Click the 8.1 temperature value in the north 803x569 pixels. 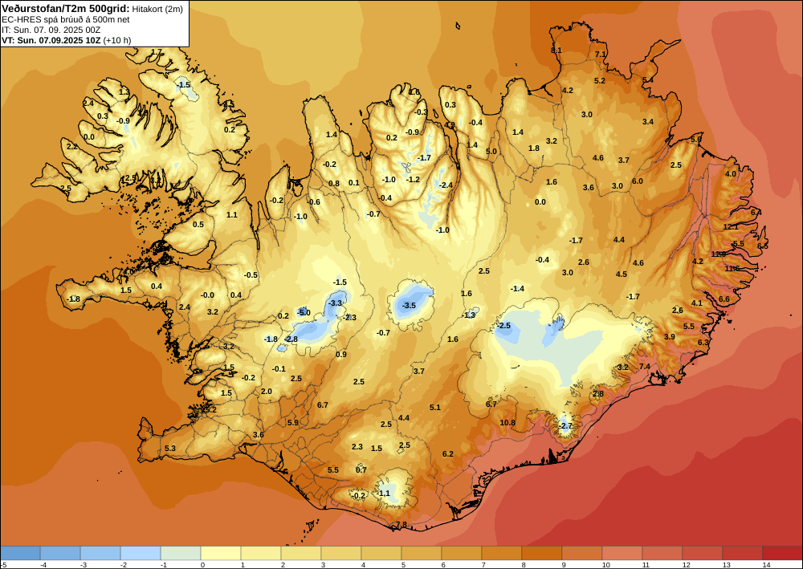(x=556, y=50)
